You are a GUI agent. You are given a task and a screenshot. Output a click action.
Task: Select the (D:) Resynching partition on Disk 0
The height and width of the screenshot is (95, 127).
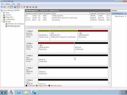pos(93,35)
